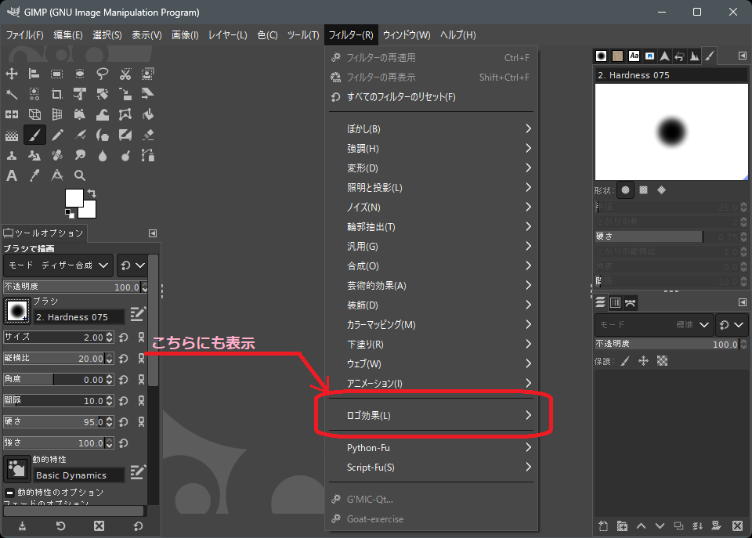The image size is (752, 538).
Task: Select the Text tool
Action: 12,175
